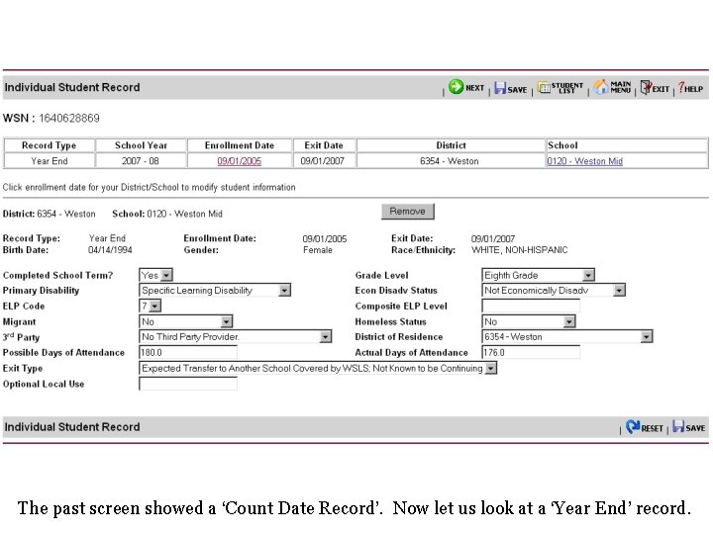
Task: Click the 09/01/2005 enrollment date link
Action: point(240,161)
